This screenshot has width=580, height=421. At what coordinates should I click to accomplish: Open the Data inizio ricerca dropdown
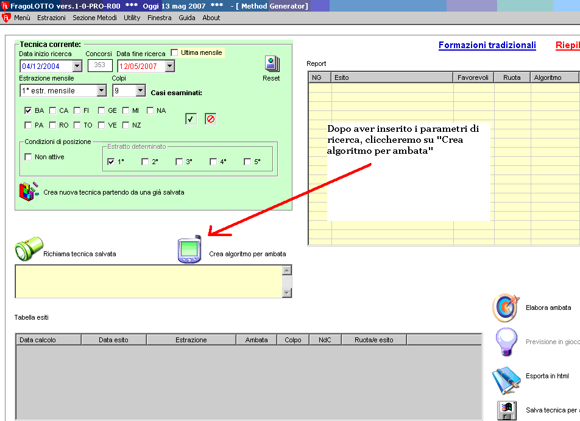[77, 66]
